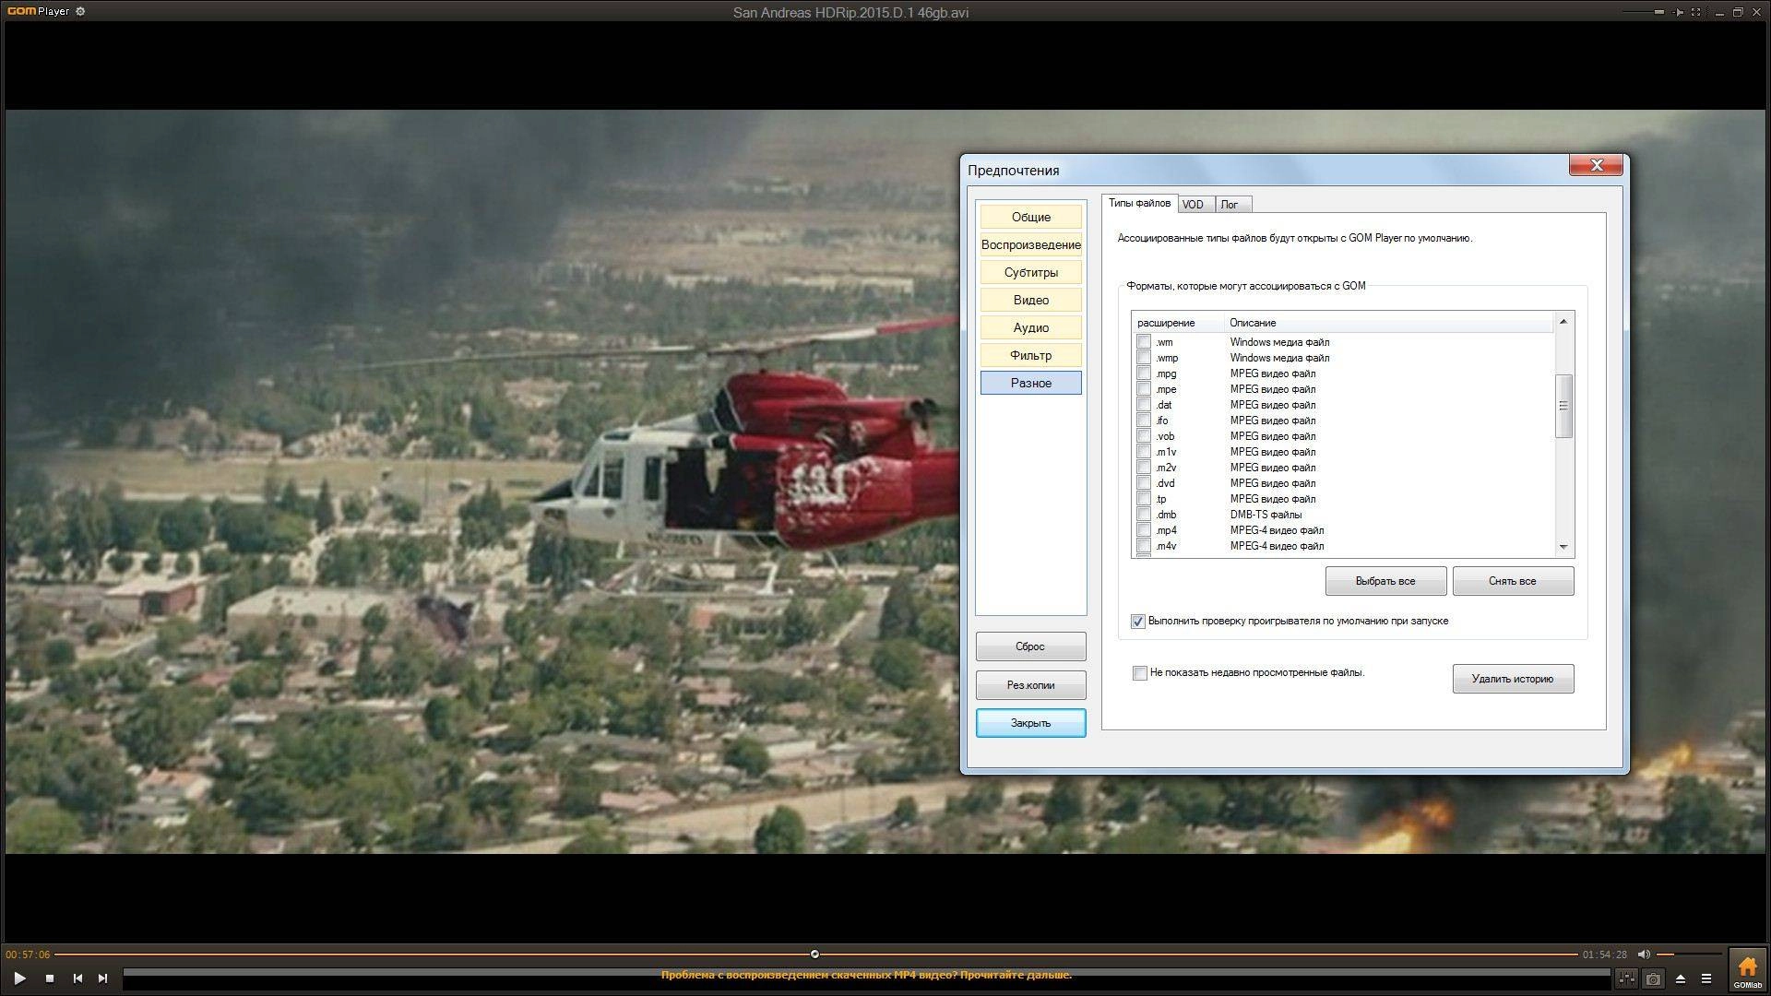The height and width of the screenshot is (996, 1771).
Task: Take a screenshot with the camera icon
Action: [x=1653, y=978]
